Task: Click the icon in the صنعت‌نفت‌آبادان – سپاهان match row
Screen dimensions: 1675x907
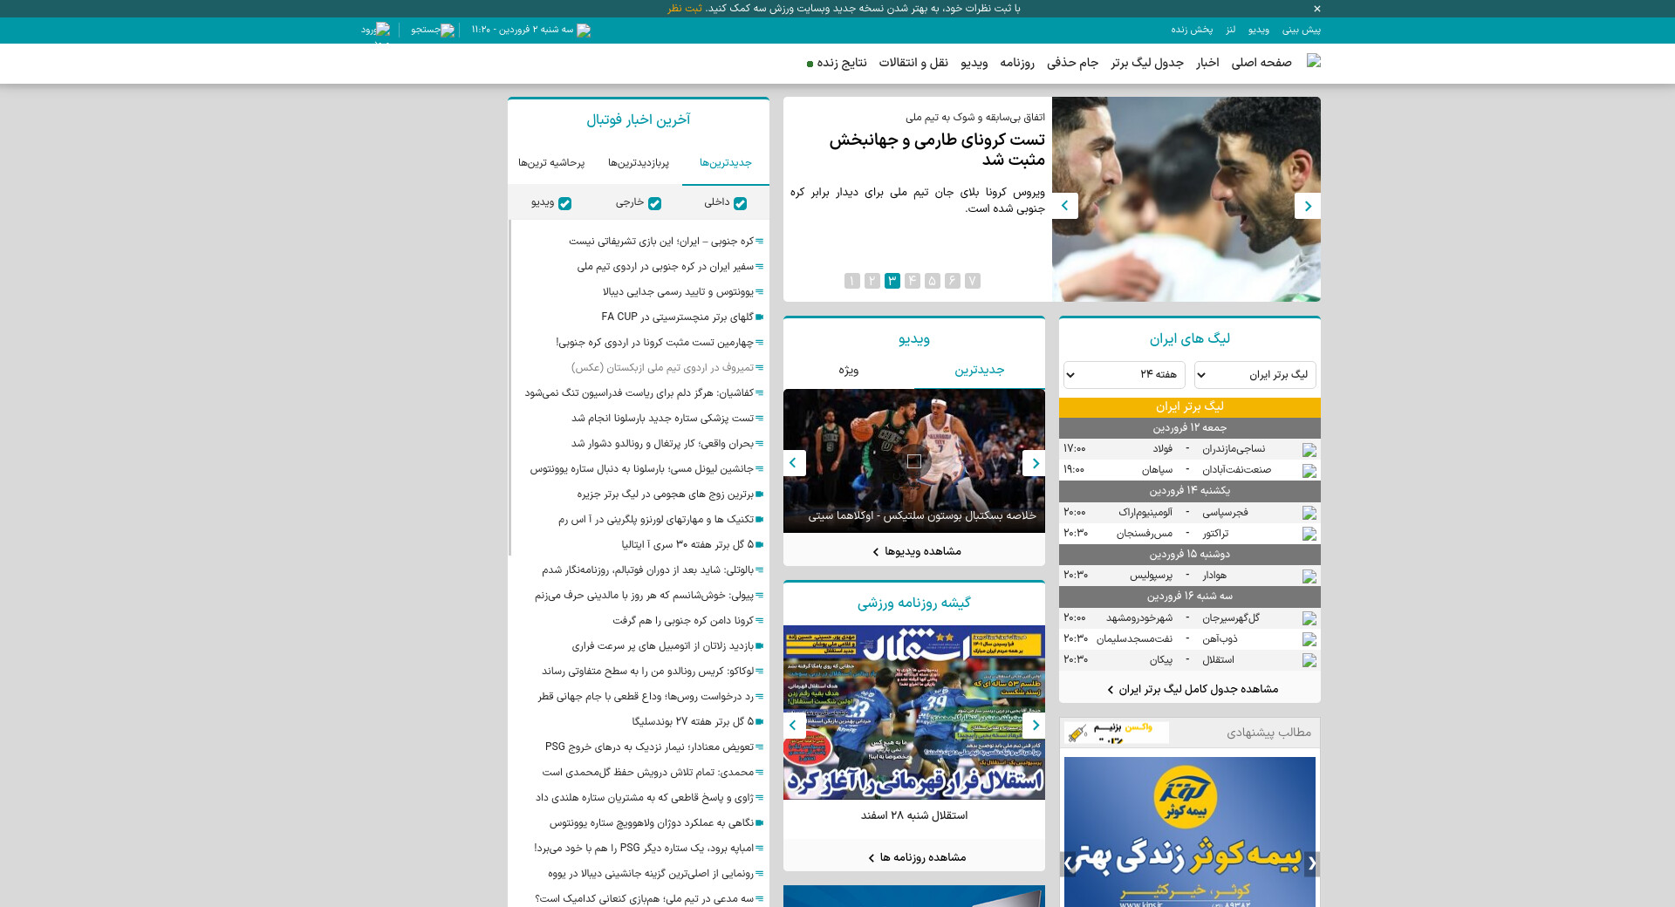Action: pyautogui.click(x=1309, y=471)
